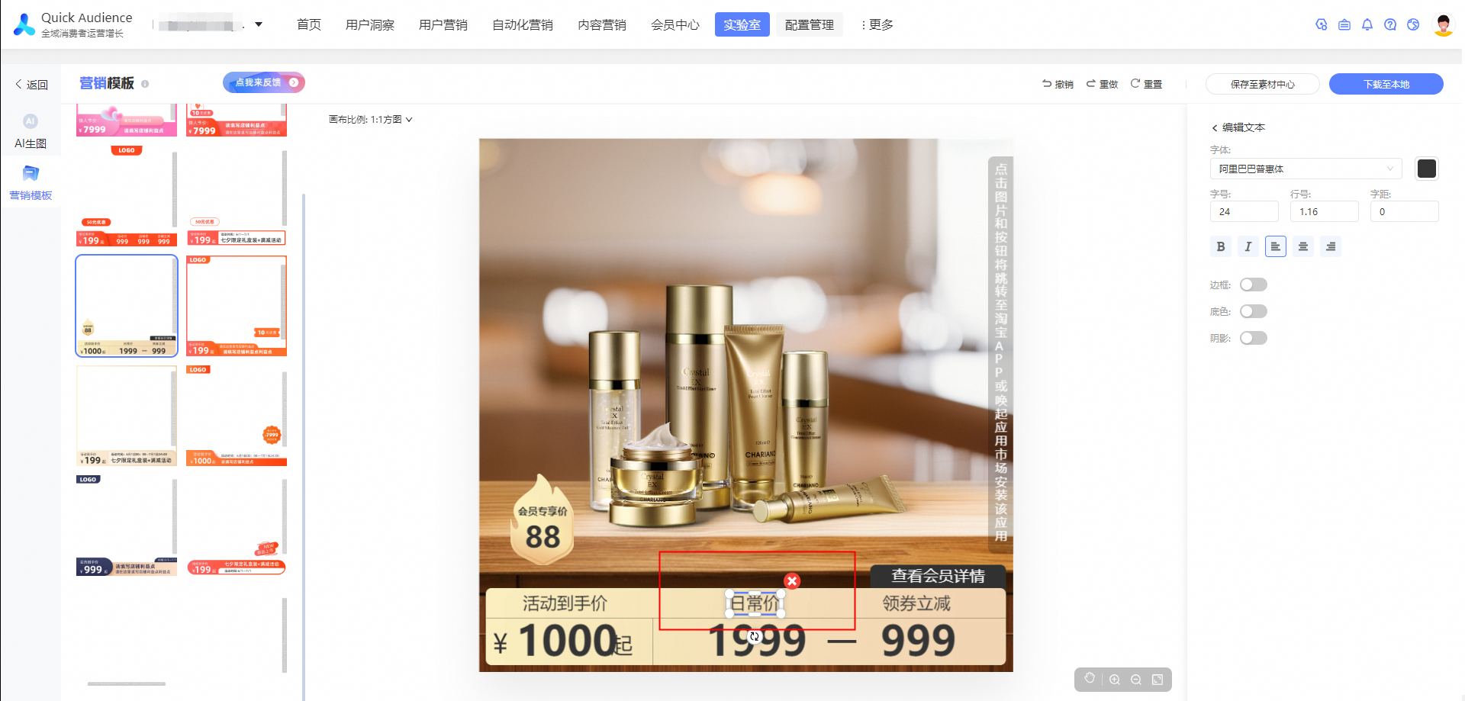Select the 七夕限定礼盒装 ¥199 template thumbnail
This screenshot has height=701, width=1465.
point(127,416)
